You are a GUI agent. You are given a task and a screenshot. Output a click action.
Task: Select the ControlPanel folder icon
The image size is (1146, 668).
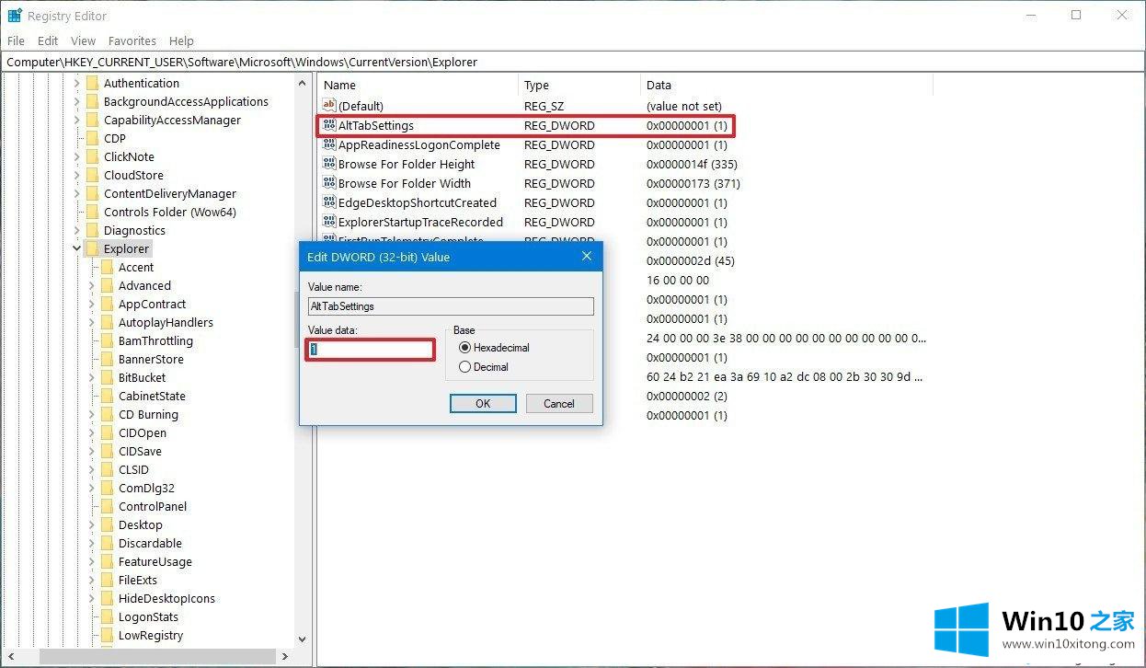point(107,506)
